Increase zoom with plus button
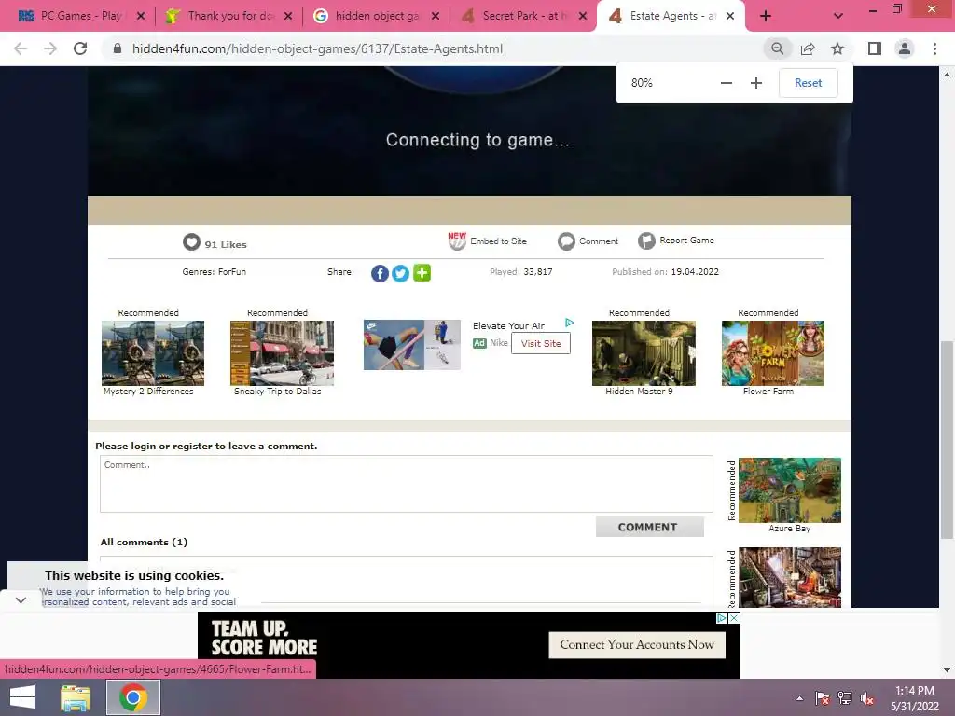955x716 pixels. pos(755,83)
